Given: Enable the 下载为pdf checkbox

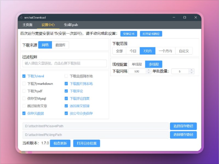Looking at the screenshot, I should click(x=24, y=91).
